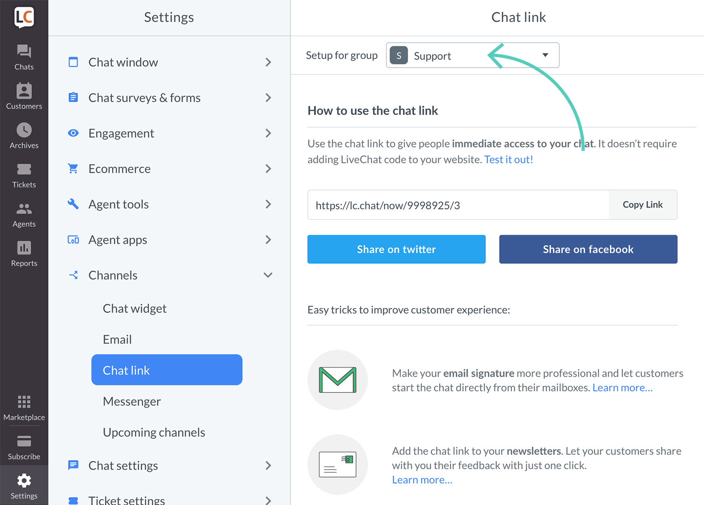Collapse the Channels section chevron

click(x=268, y=275)
